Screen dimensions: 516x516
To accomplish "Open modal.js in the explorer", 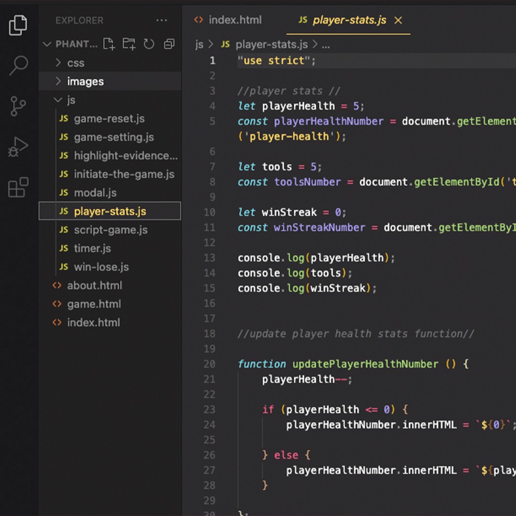I will coord(110,192).
